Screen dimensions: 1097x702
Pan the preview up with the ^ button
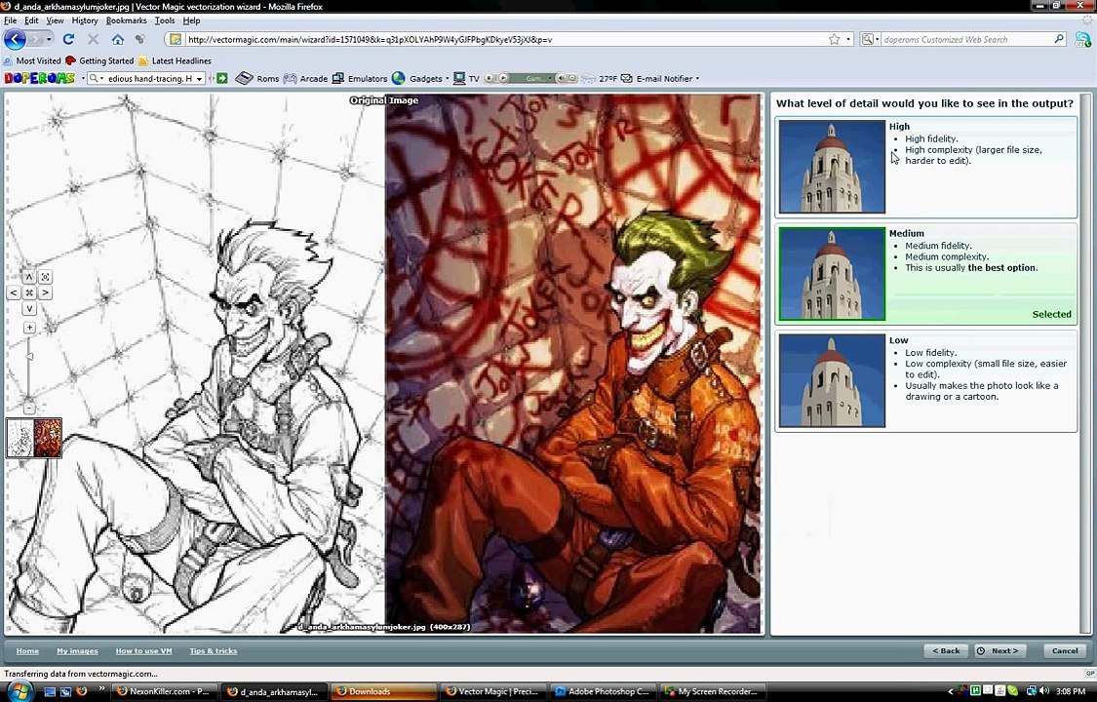click(29, 277)
